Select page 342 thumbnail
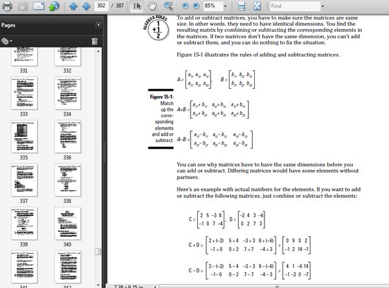The image size is (389, 288). pyautogui.click(x=67, y=267)
